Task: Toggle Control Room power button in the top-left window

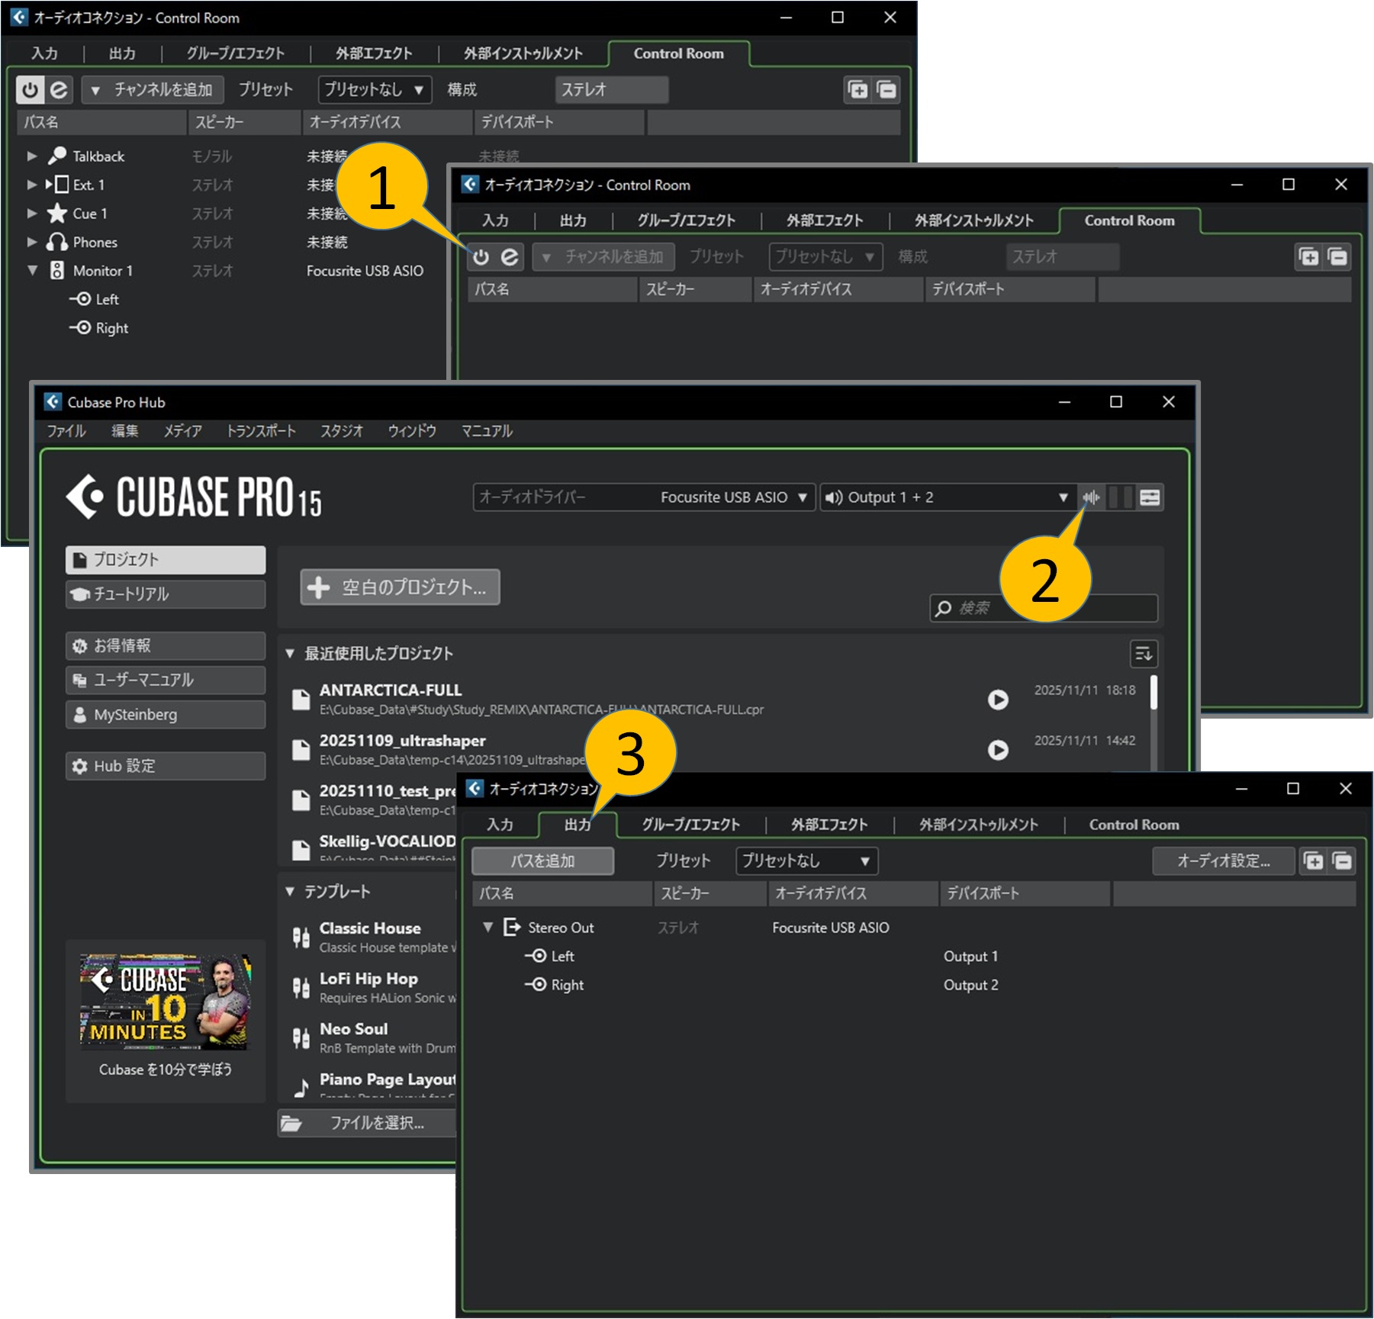Action: pyautogui.click(x=30, y=90)
